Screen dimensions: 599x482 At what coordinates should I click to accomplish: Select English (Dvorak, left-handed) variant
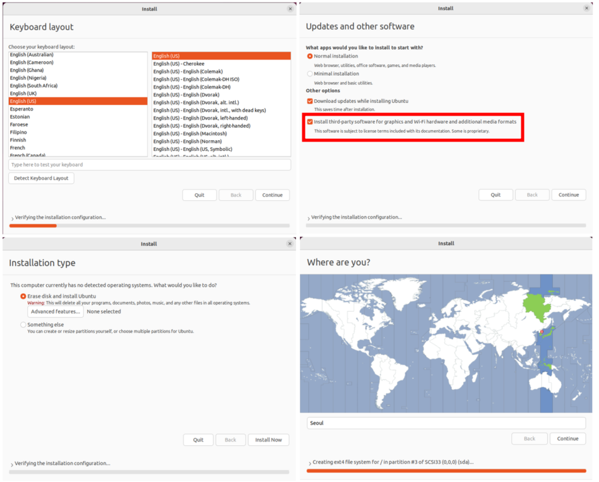[221, 118]
